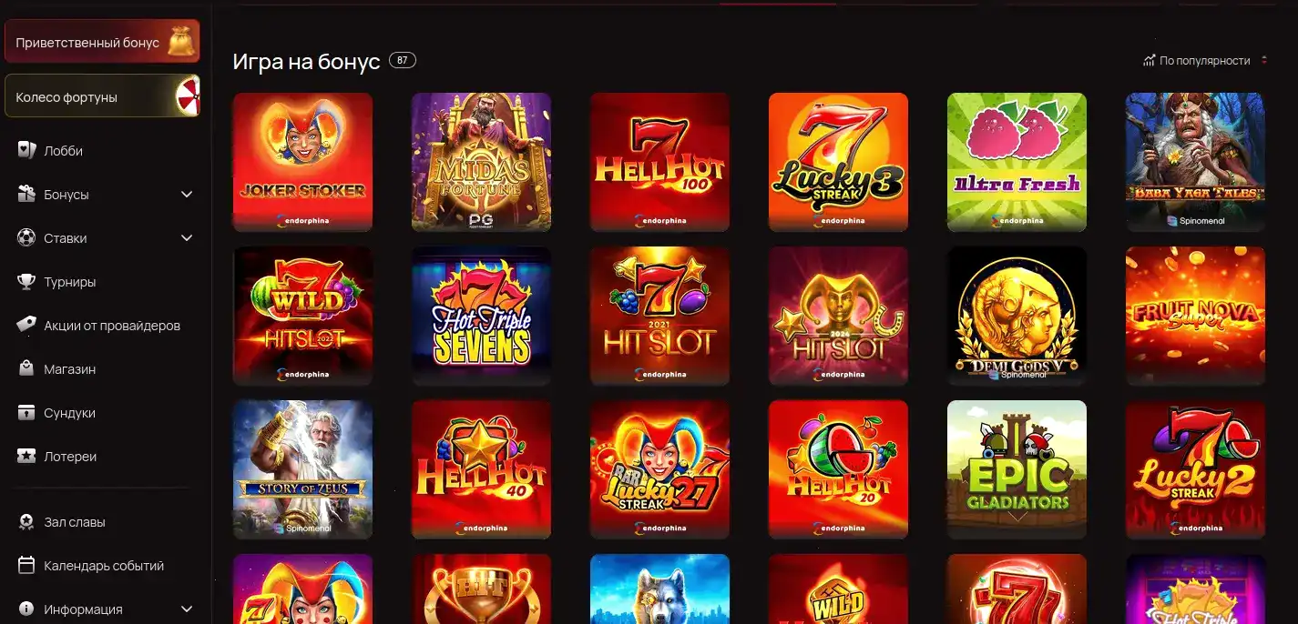1298x624 pixels.
Task: Expand the Bets submenu chevron
Action: (187, 237)
